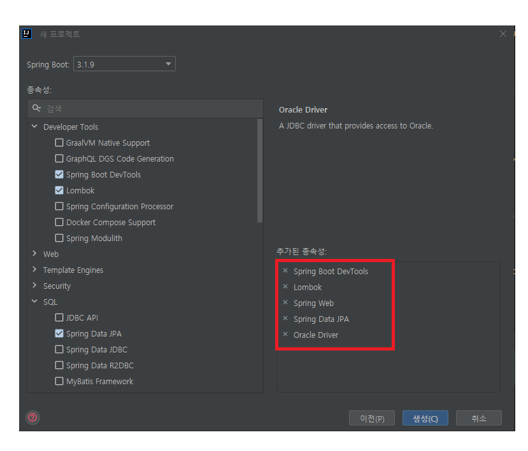Enable Spring Modulith checkbox
Image resolution: width=528 pixels, height=451 pixels.
[59, 238]
